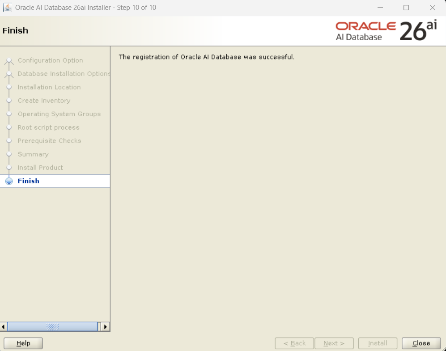Click the disabled Next button
This screenshot has width=446, height=351.
coord(334,343)
